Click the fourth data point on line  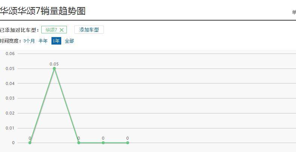point(103,143)
